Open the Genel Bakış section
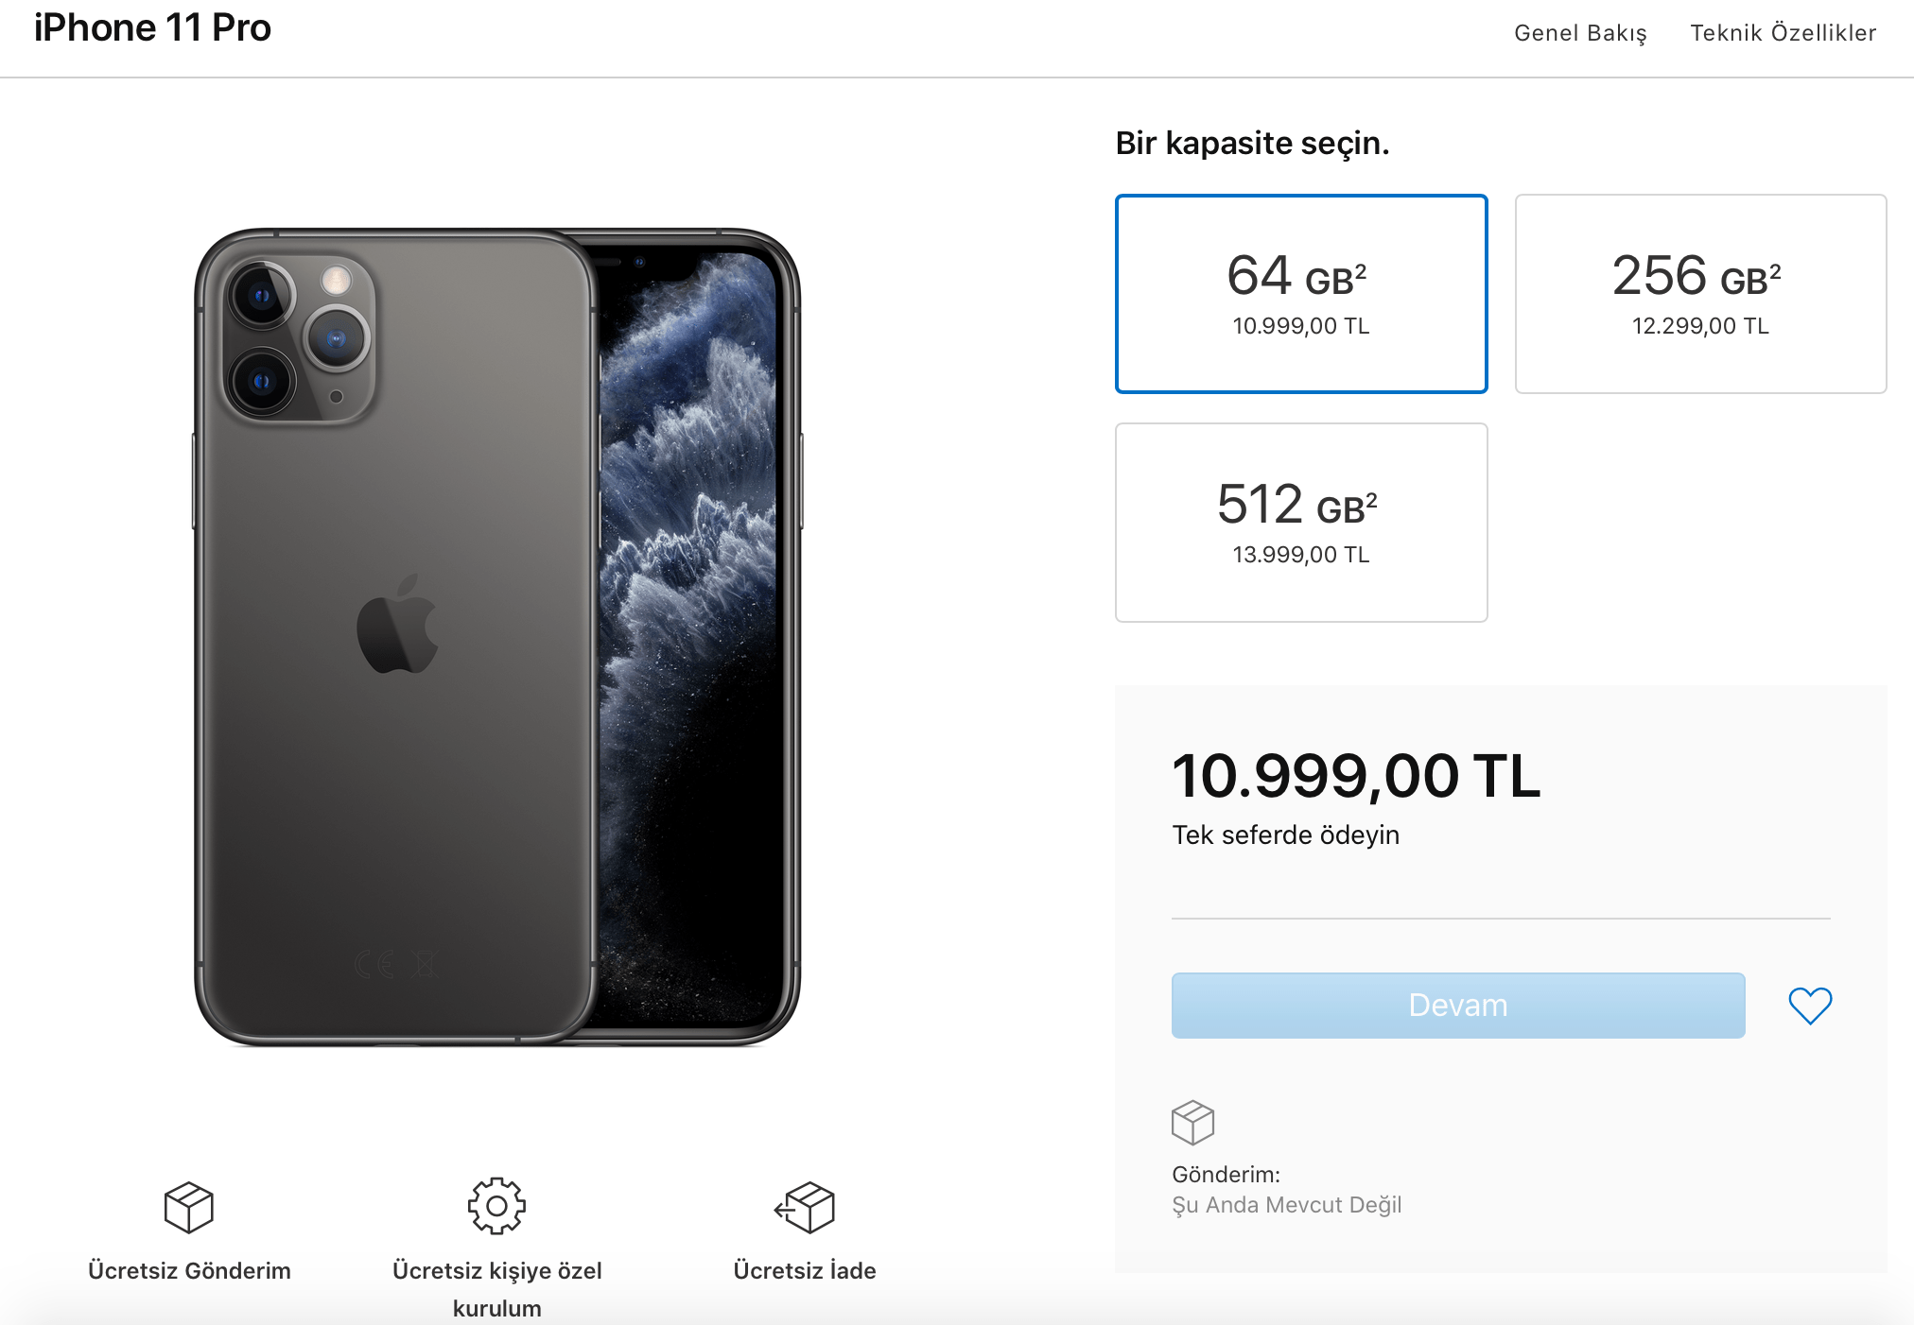Image resolution: width=1914 pixels, height=1325 pixels. click(x=1579, y=32)
